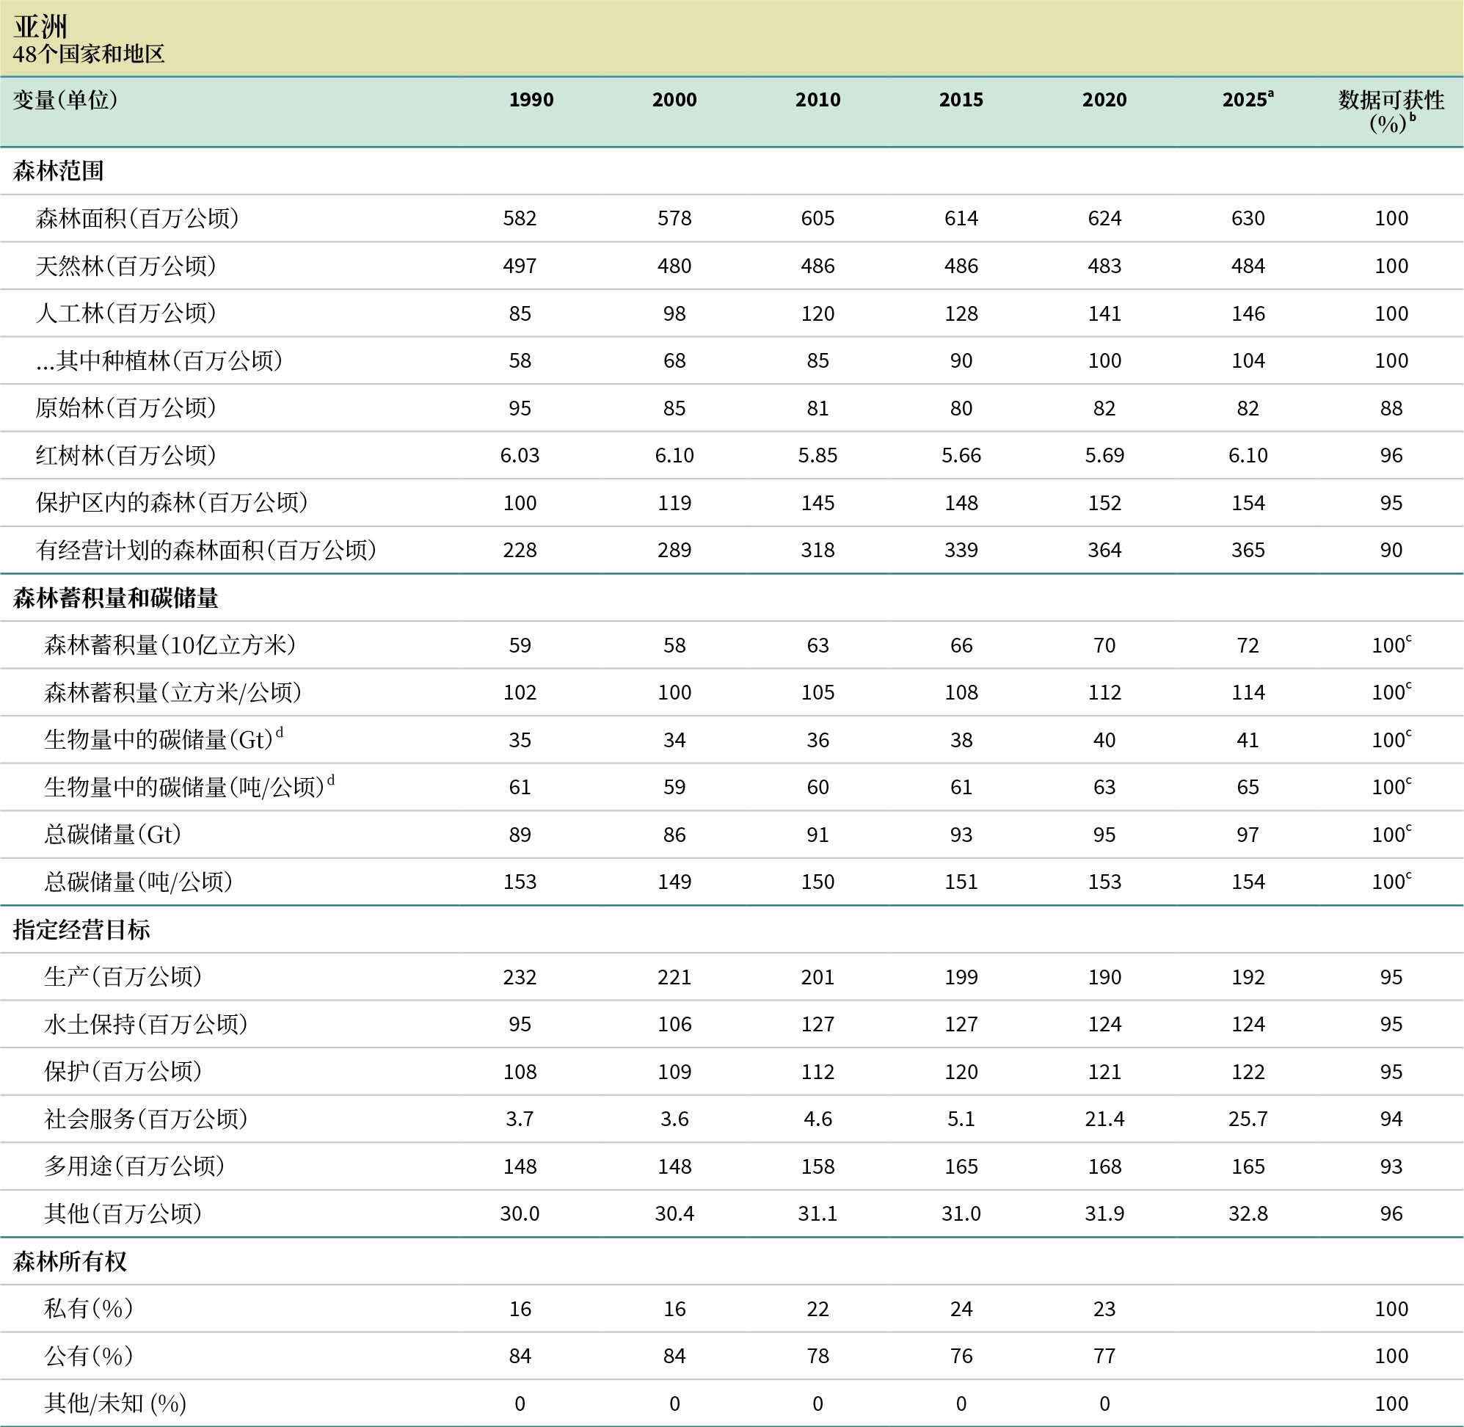This screenshot has height=1427, width=1464.
Task: Click the 1990 column header
Action: click(x=531, y=100)
